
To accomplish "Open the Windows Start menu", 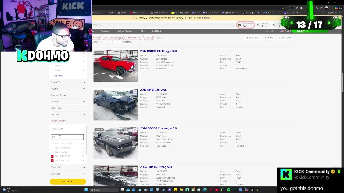I will point(86,190).
